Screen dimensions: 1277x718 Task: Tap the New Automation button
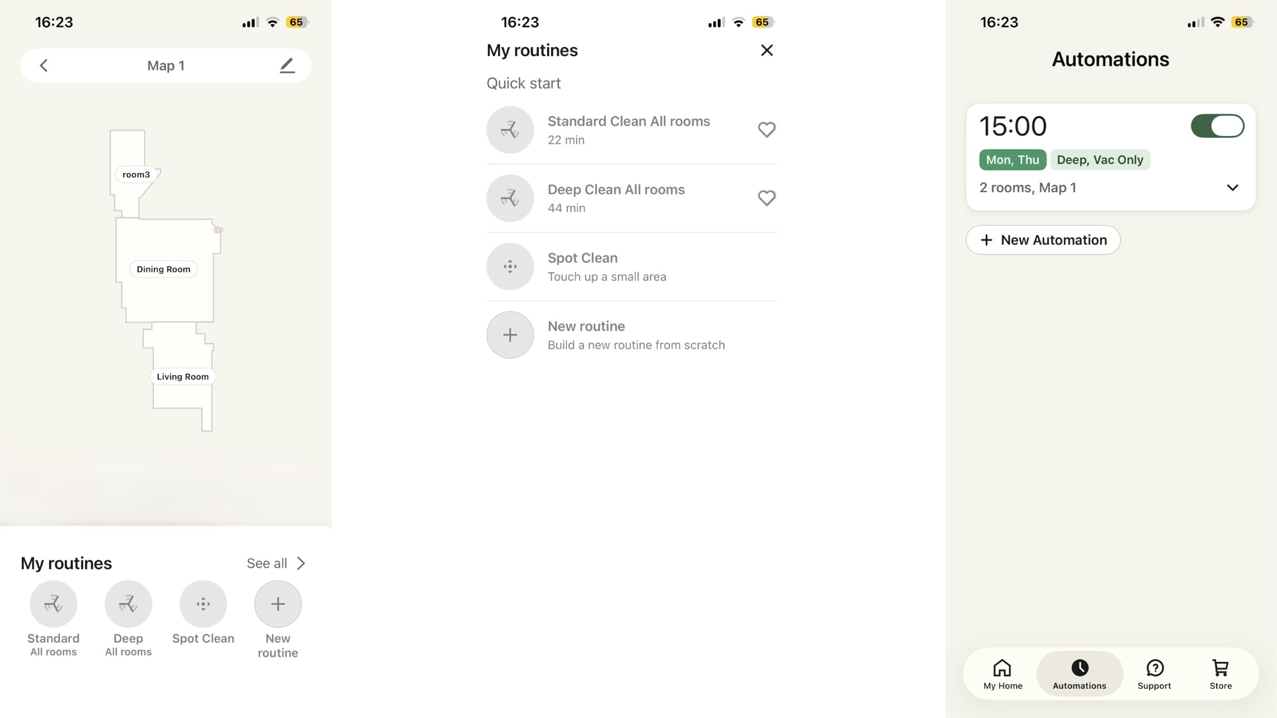coord(1043,240)
